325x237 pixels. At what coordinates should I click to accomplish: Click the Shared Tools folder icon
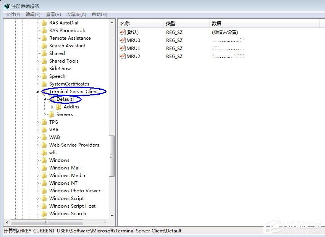44,61
